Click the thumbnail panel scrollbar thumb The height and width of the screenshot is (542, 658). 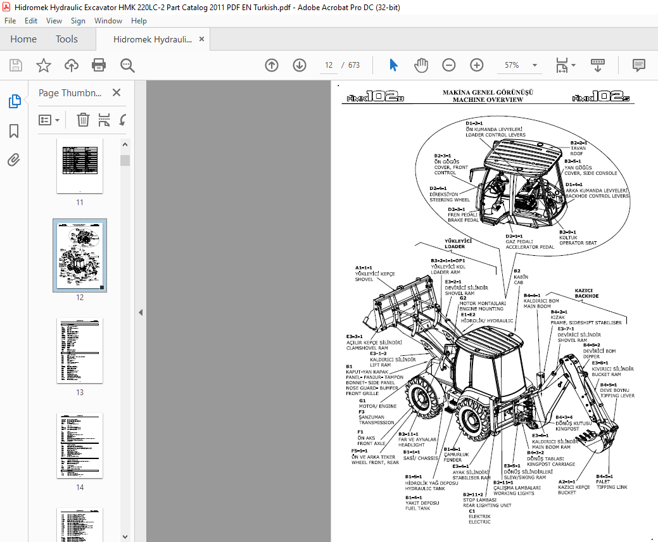[125, 160]
